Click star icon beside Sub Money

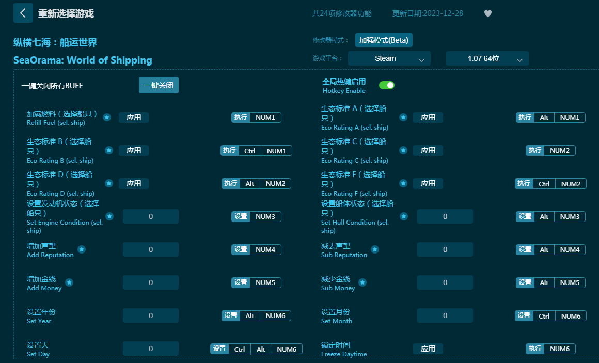point(362,282)
